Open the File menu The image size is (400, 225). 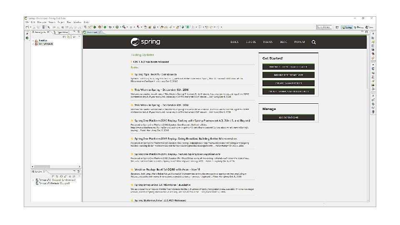point(27,22)
